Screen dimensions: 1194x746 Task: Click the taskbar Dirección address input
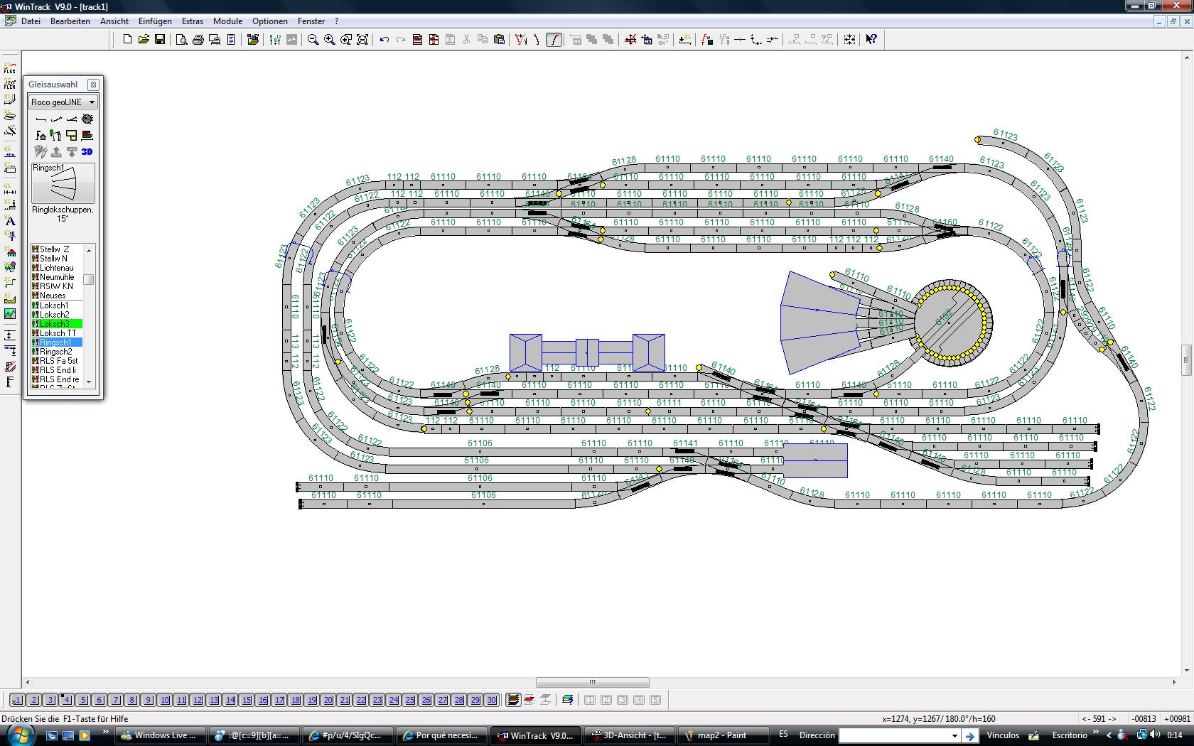894,735
